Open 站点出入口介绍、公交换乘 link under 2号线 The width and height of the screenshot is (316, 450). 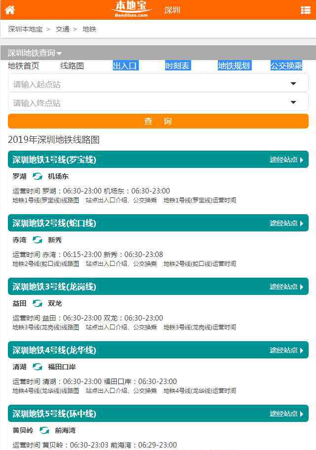tap(121, 264)
